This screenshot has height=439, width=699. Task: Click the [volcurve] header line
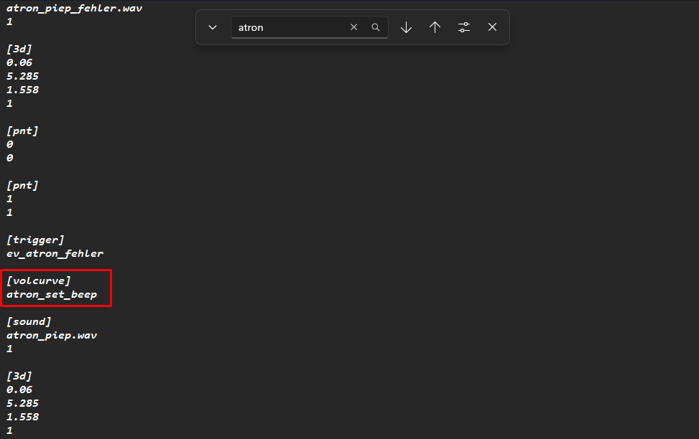(x=38, y=280)
